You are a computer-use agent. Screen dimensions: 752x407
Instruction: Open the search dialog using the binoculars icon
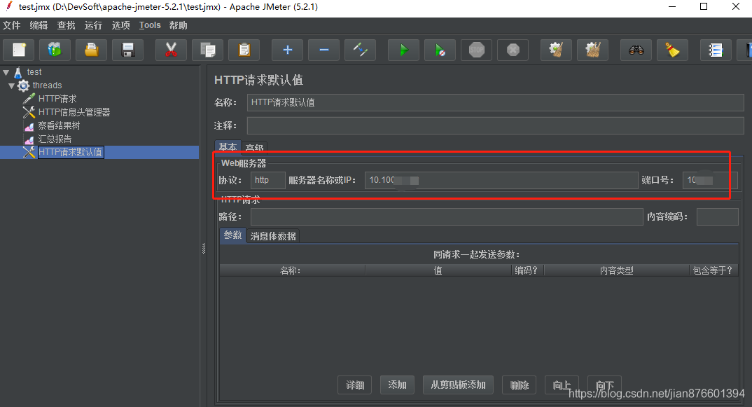pos(636,49)
